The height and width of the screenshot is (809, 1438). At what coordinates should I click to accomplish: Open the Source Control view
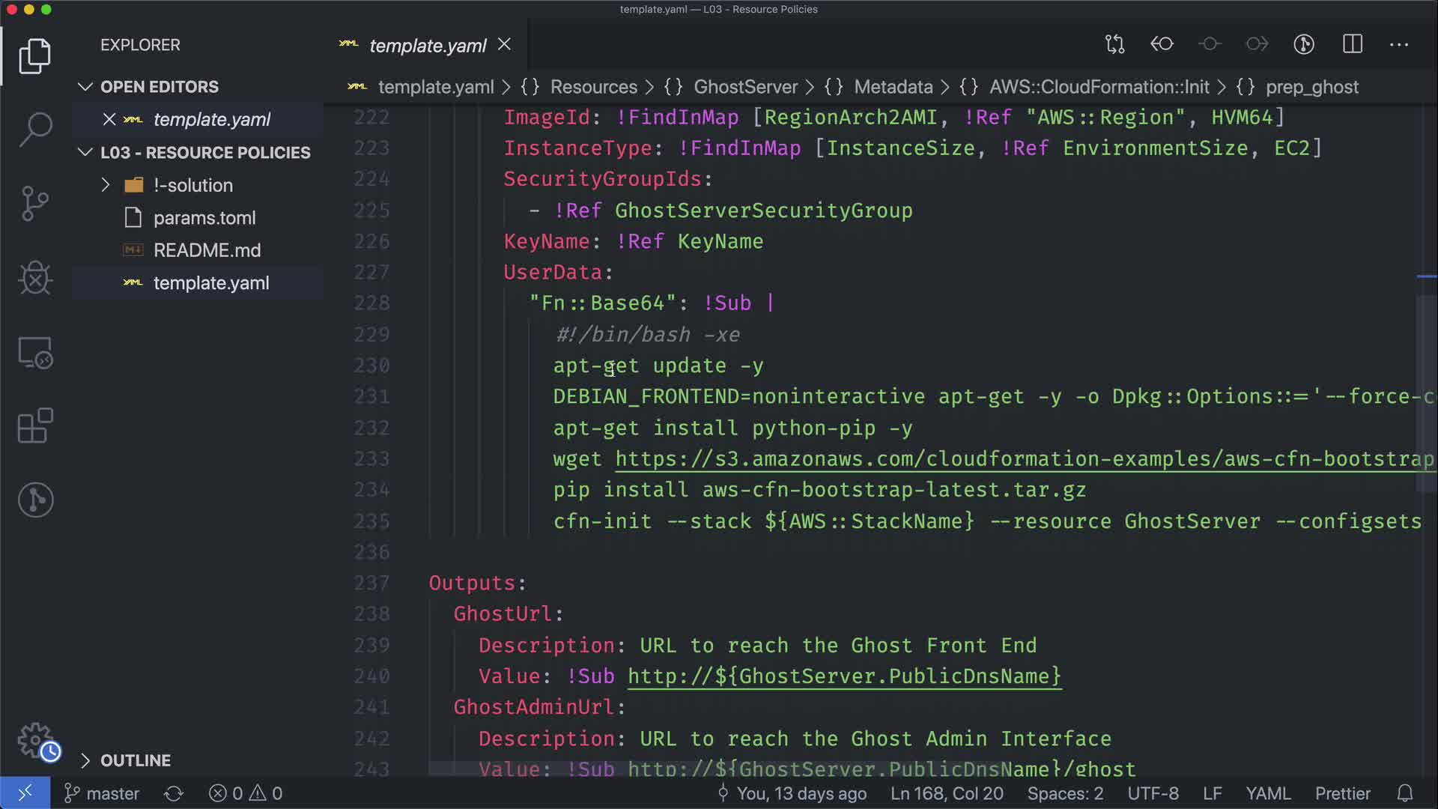point(35,203)
